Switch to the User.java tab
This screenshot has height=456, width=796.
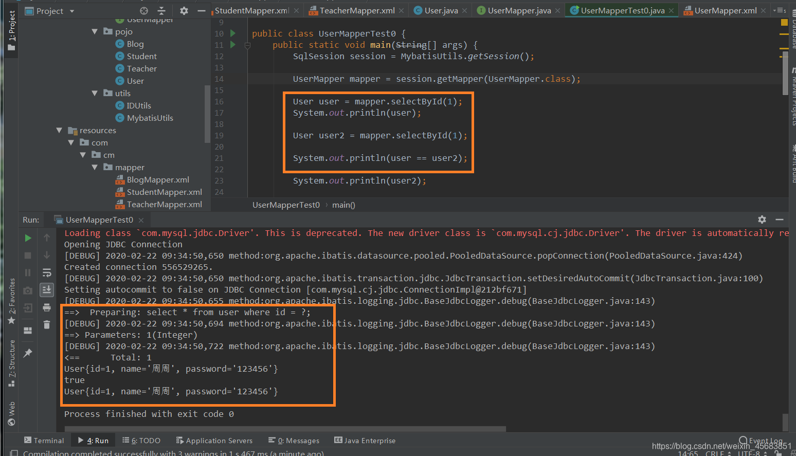click(x=441, y=10)
